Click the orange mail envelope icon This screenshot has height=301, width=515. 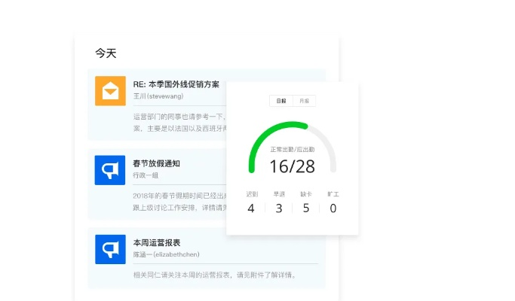click(110, 91)
